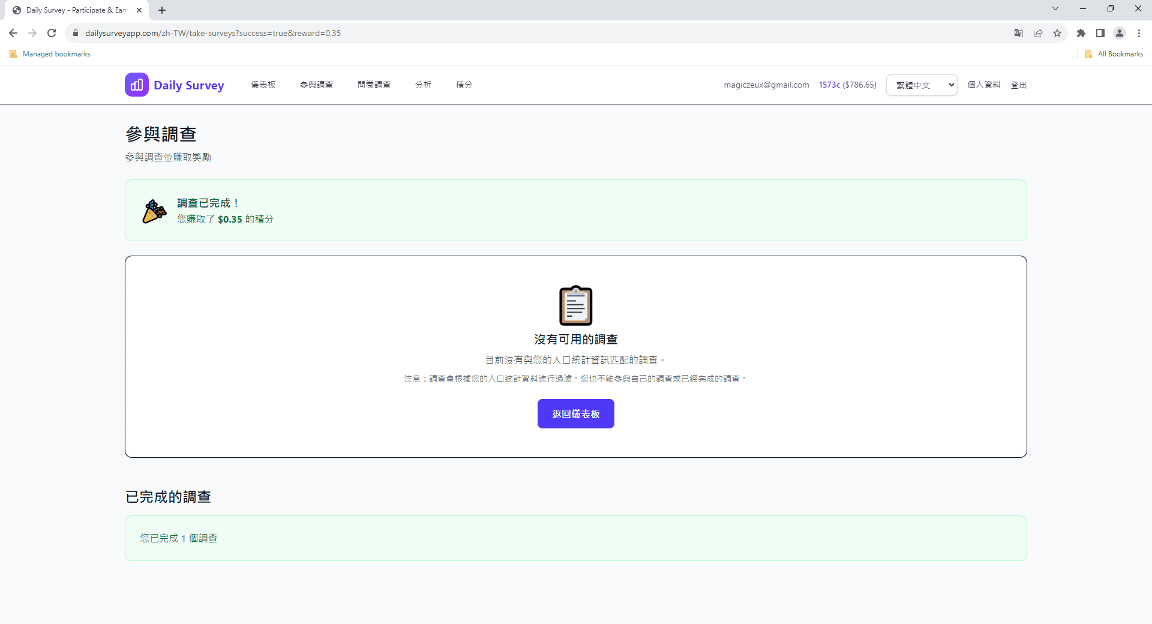Open the Chrome three-dot menu
This screenshot has width=1152, height=624.
point(1139,33)
